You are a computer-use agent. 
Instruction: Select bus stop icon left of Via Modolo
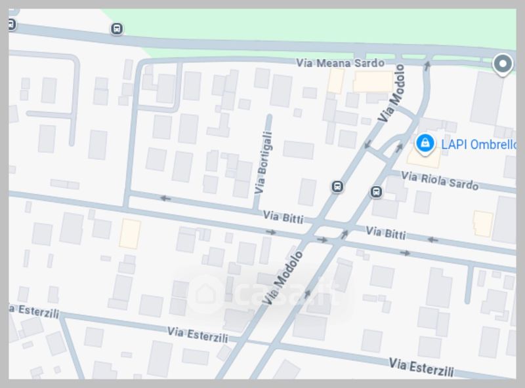(337, 186)
